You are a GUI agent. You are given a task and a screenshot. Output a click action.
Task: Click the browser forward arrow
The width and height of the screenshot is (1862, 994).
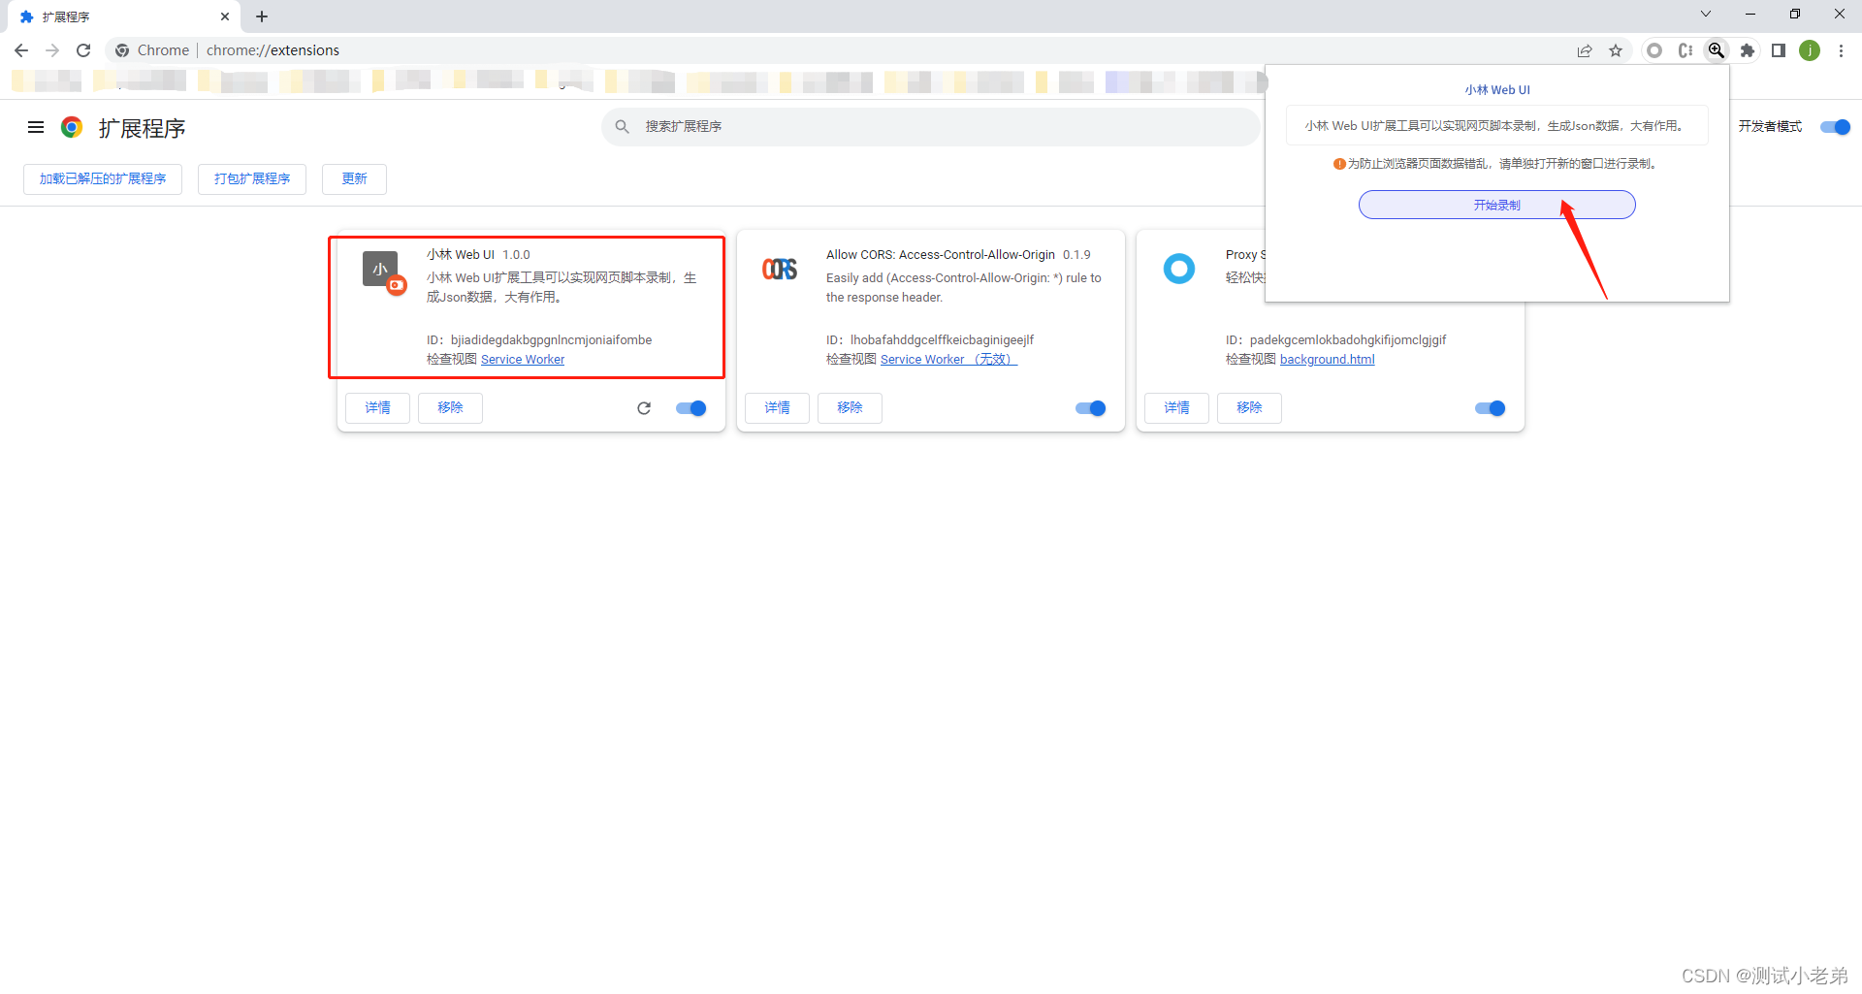[x=52, y=50]
